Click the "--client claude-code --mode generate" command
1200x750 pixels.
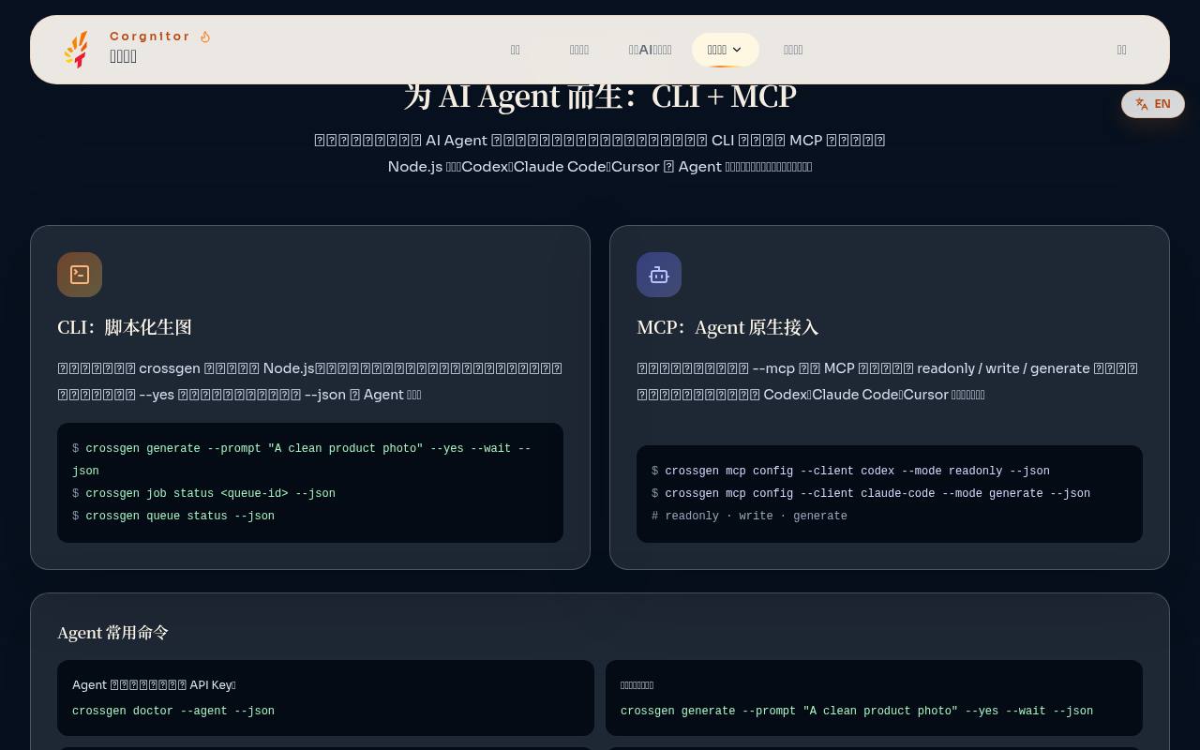tap(871, 494)
